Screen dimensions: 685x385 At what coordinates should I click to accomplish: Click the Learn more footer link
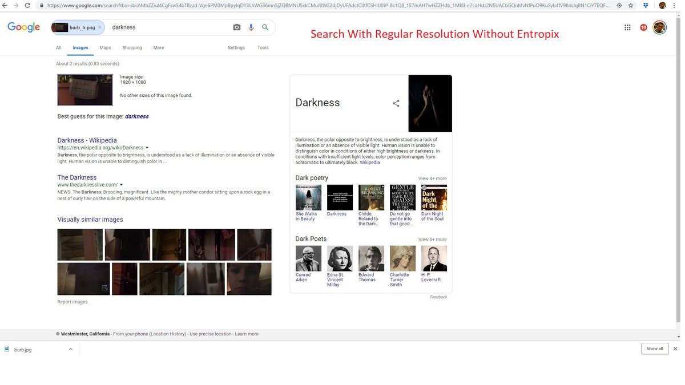pyautogui.click(x=247, y=334)
